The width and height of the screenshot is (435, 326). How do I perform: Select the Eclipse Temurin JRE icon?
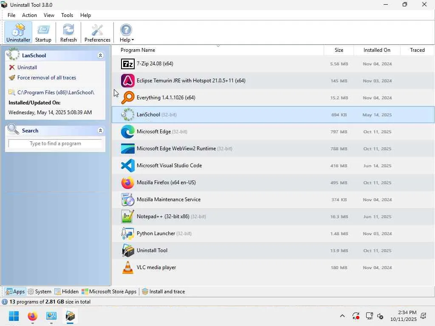(x=127, y=81)
